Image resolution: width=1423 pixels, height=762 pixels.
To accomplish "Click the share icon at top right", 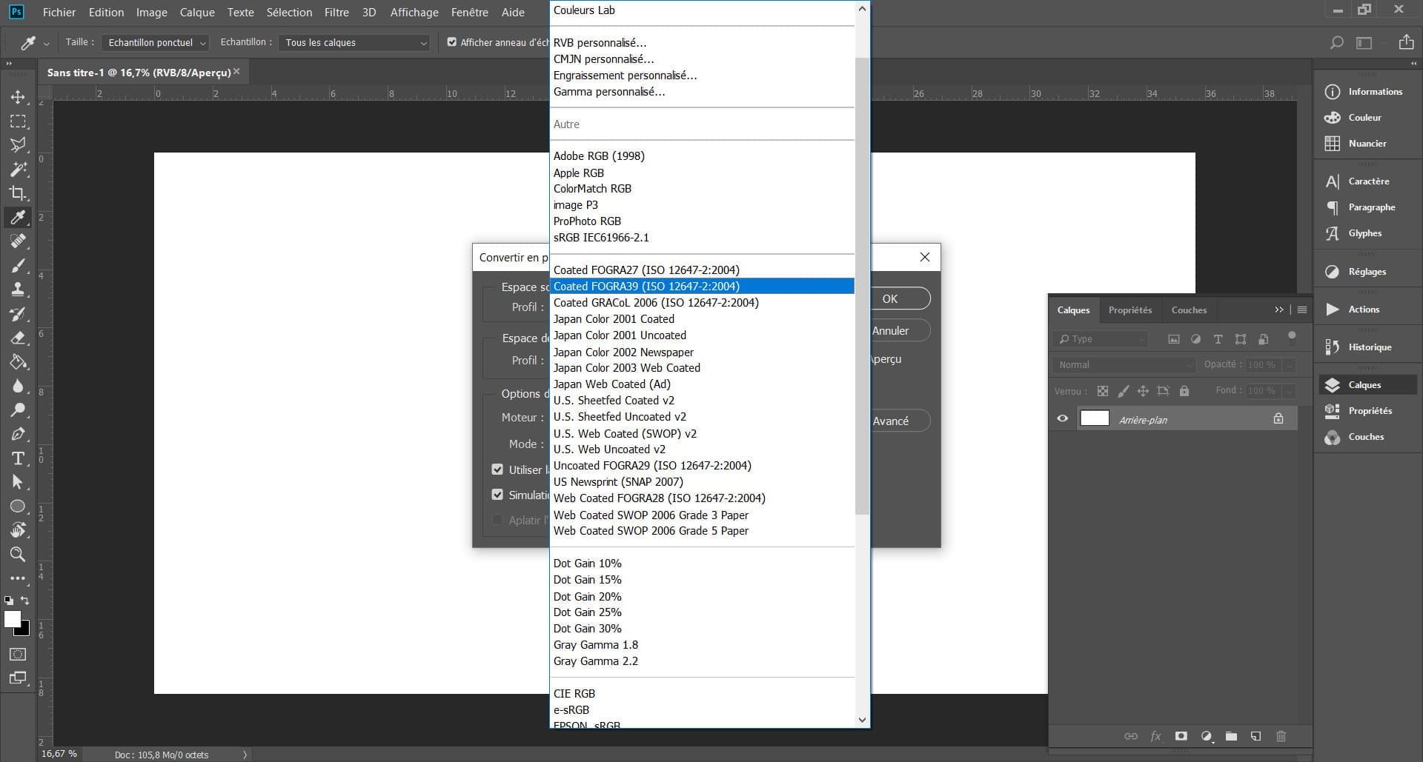I will pos(1406,42).
